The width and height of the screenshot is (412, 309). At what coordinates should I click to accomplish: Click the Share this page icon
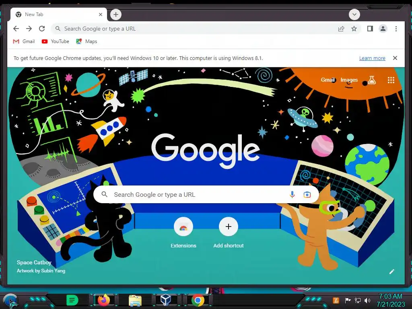(341, 29)
